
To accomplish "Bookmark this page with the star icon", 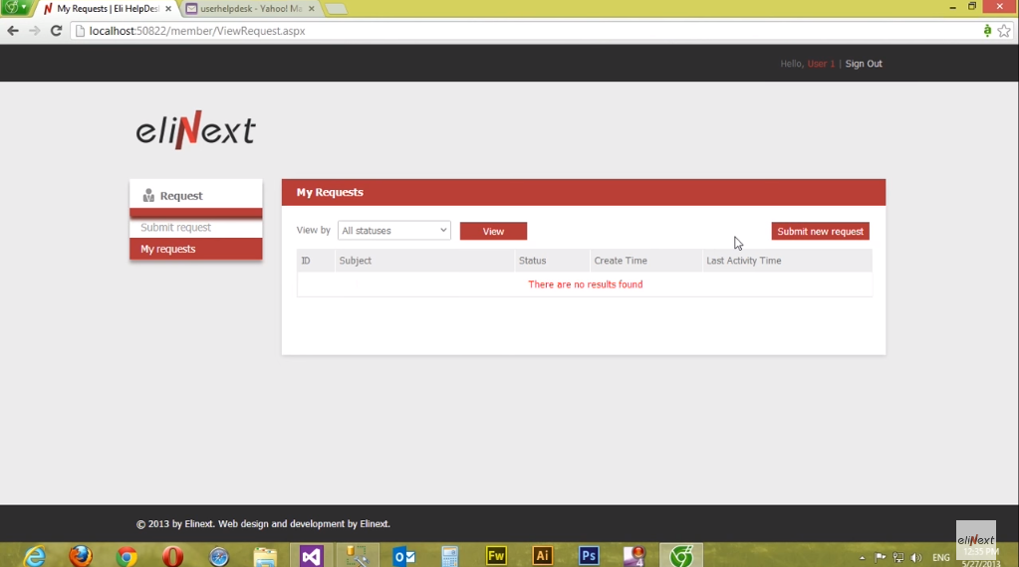I will pos(1004,31).
